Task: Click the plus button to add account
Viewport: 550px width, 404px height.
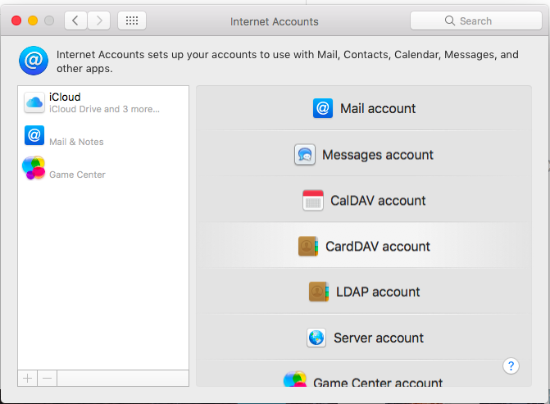Action: [27, 379]
